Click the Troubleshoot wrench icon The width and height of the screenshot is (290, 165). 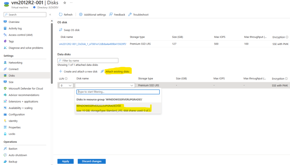[x=130, y=14]
